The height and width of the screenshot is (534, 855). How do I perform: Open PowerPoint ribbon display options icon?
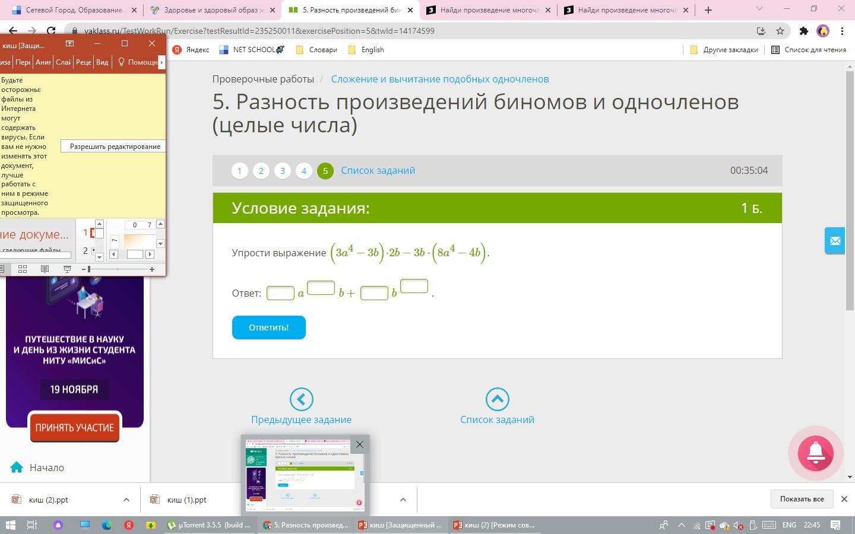pyautogui.click(x=69, y=43)
